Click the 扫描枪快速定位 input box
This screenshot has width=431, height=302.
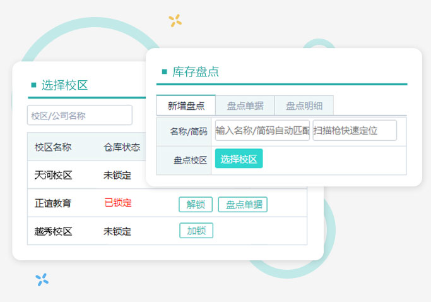click(355, 131)
